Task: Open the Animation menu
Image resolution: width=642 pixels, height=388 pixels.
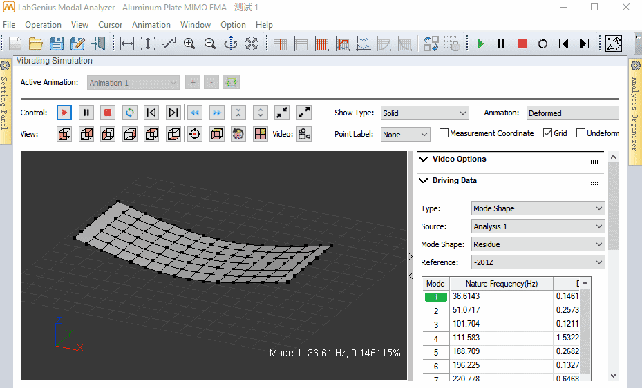Action: tap(151, 25)
